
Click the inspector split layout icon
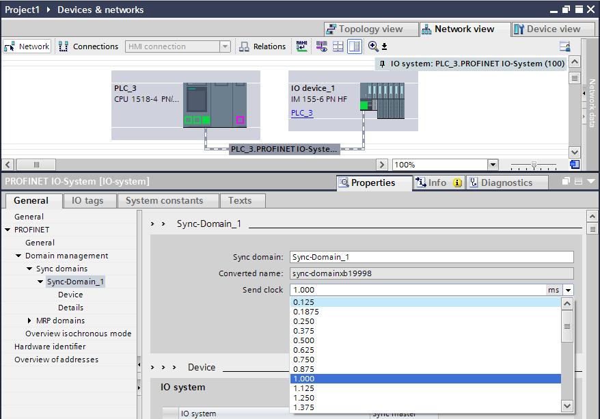point(578,181)
